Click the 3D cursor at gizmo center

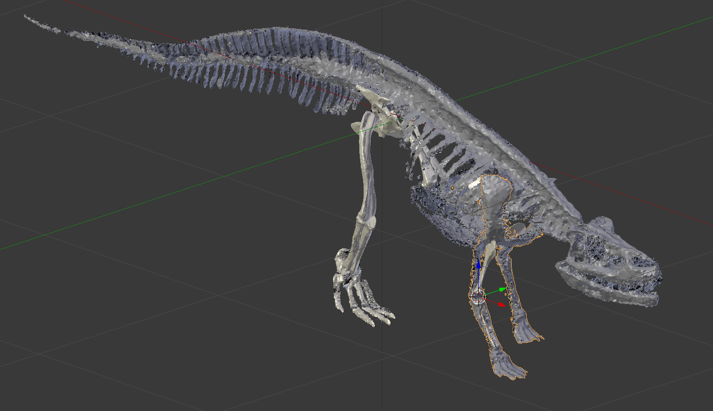(478, 297)
